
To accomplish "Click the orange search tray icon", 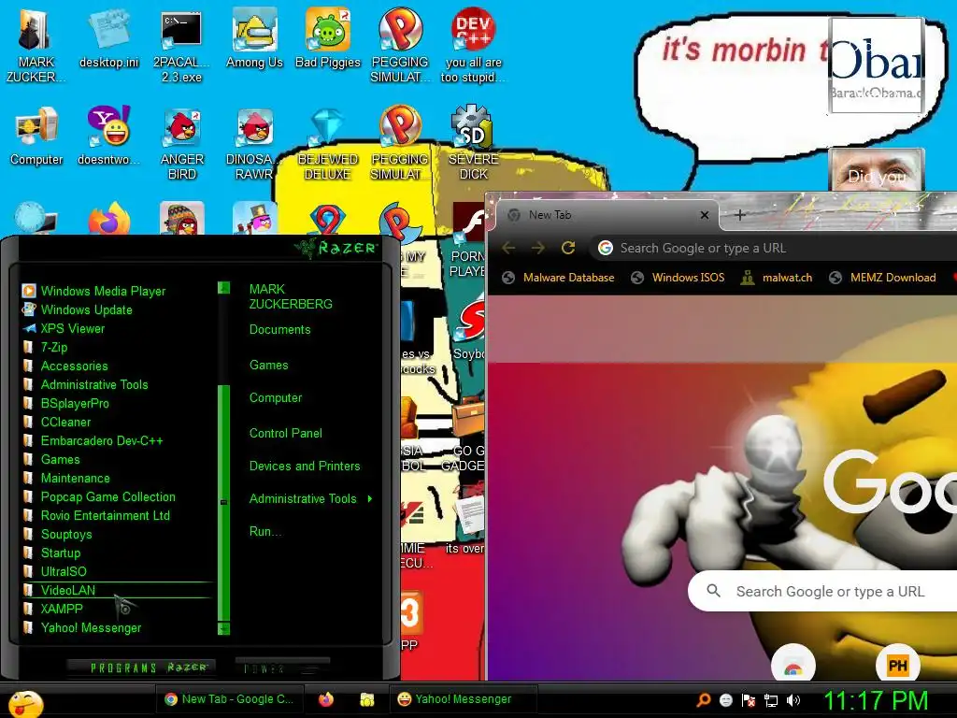I will point(703,700).
